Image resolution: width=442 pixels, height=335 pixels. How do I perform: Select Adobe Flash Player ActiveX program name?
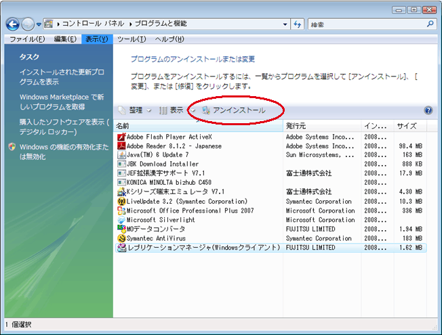tap(169, 137)
